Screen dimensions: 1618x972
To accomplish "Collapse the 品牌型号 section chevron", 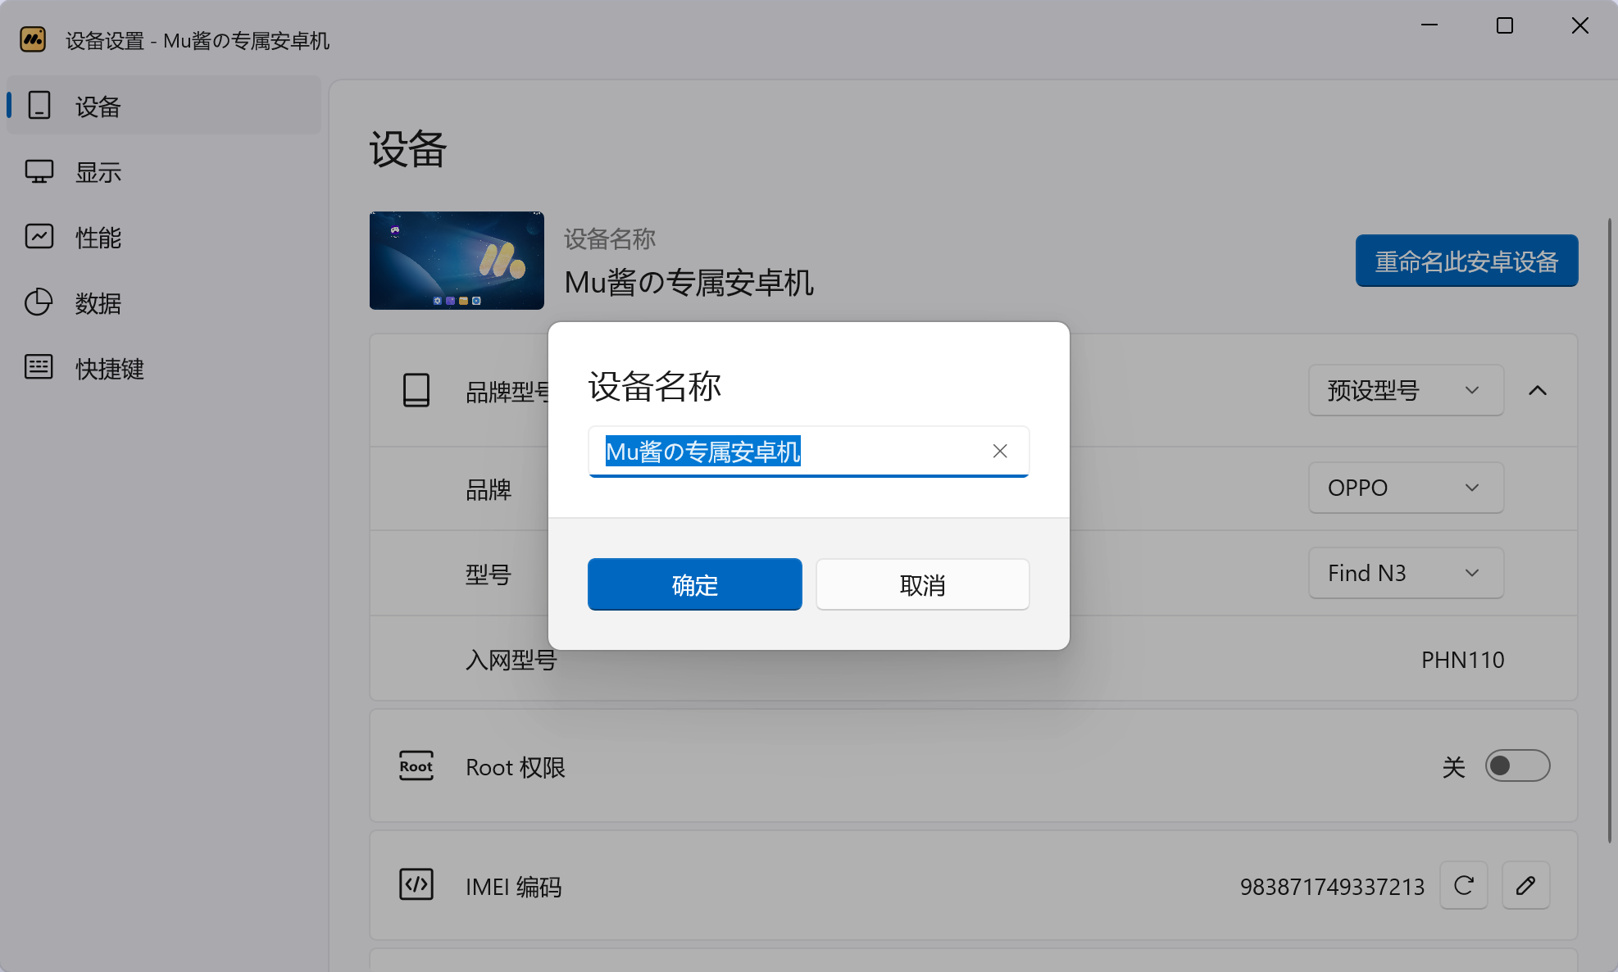I will click(x=1538, y=390).
